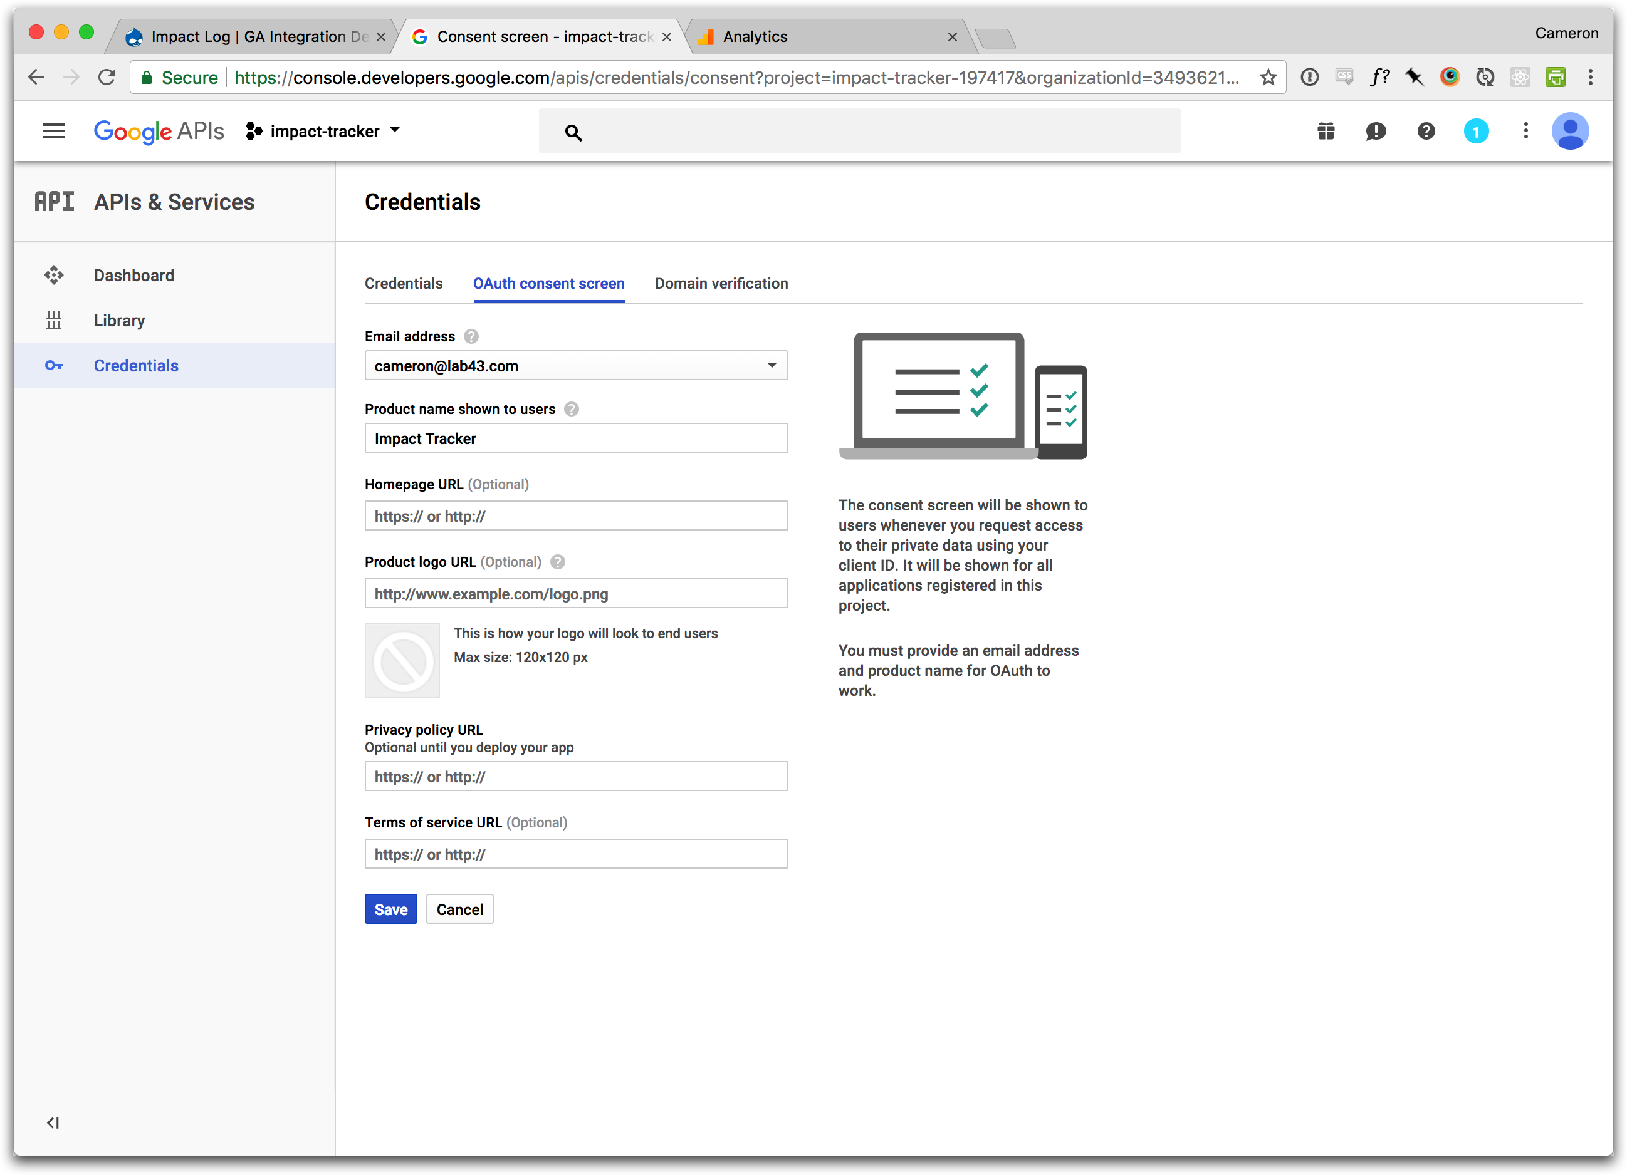Open the email address dropdown
1627x1175 pixels.
pyautogui.click(x=576, y=366)
